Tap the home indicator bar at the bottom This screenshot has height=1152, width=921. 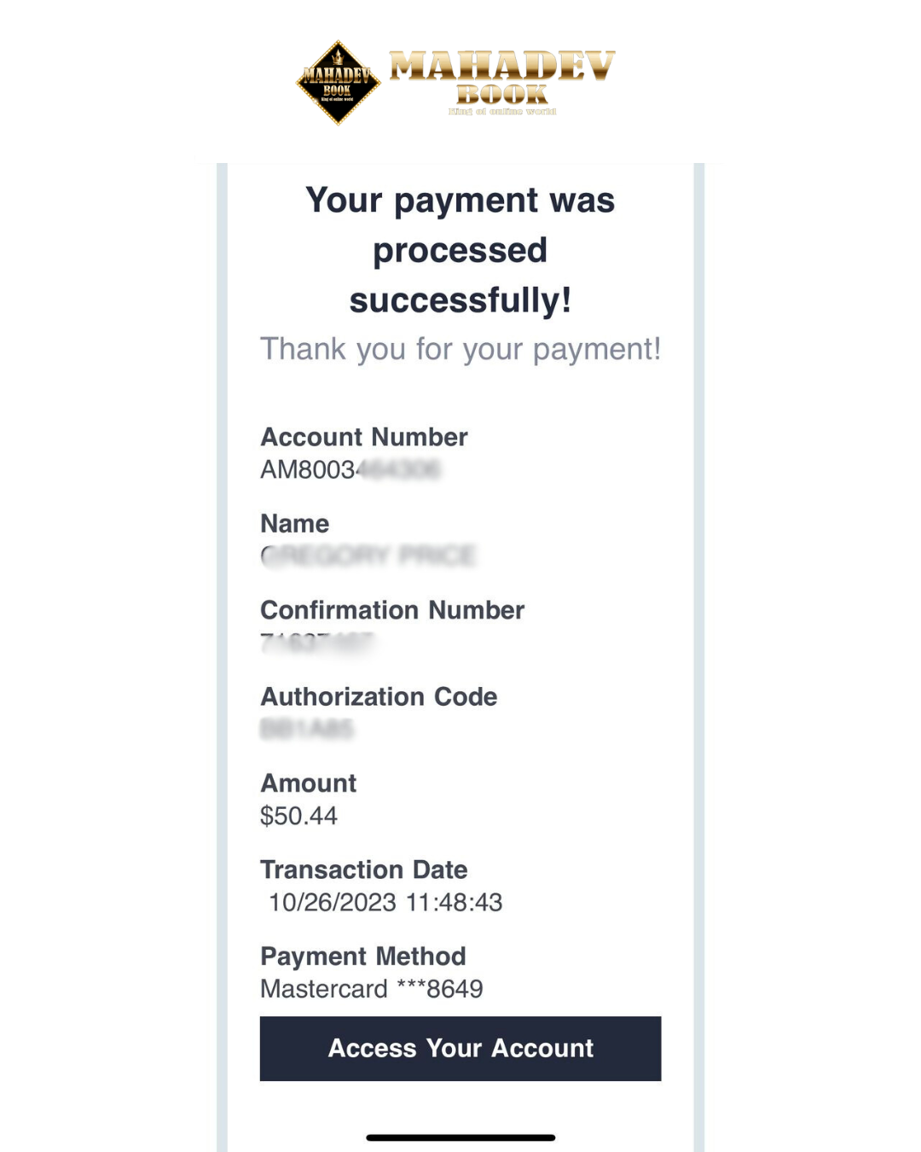tap(460, 1137)
